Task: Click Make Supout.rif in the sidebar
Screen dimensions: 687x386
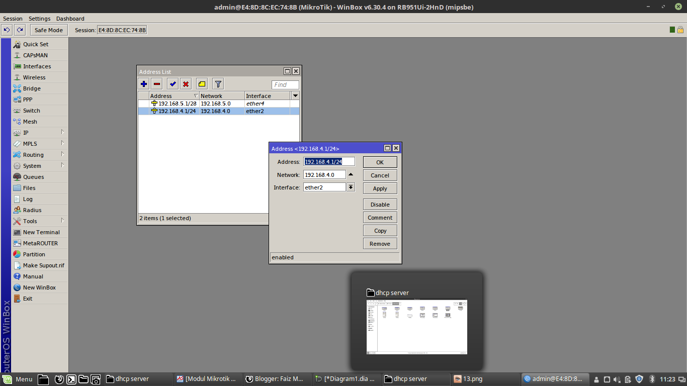Action: click(39, 265)
